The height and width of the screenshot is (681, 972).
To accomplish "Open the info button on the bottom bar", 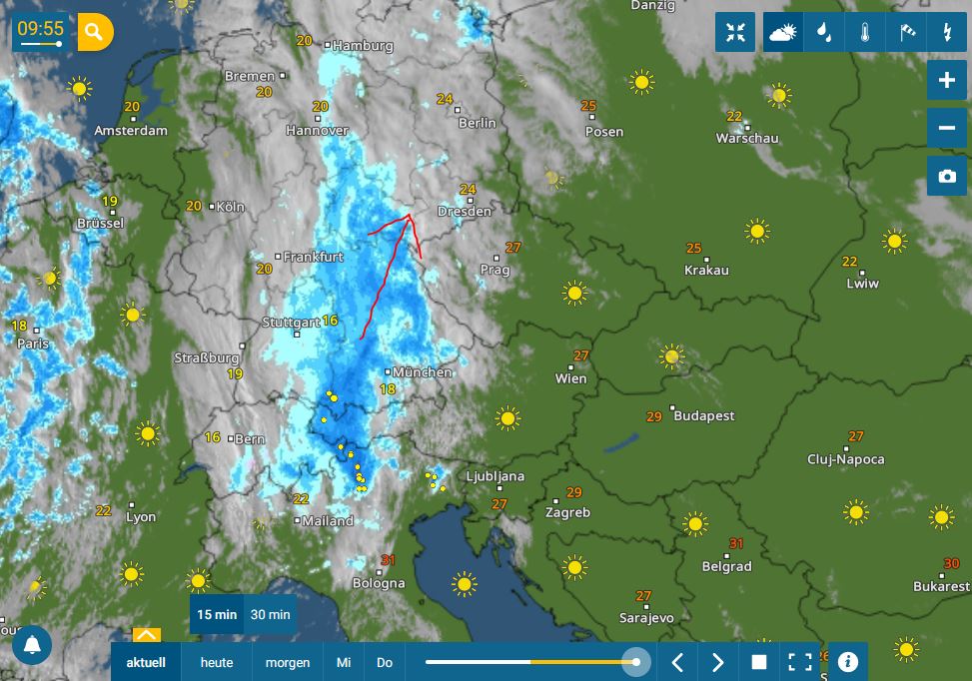I will [x=847, y=662].
